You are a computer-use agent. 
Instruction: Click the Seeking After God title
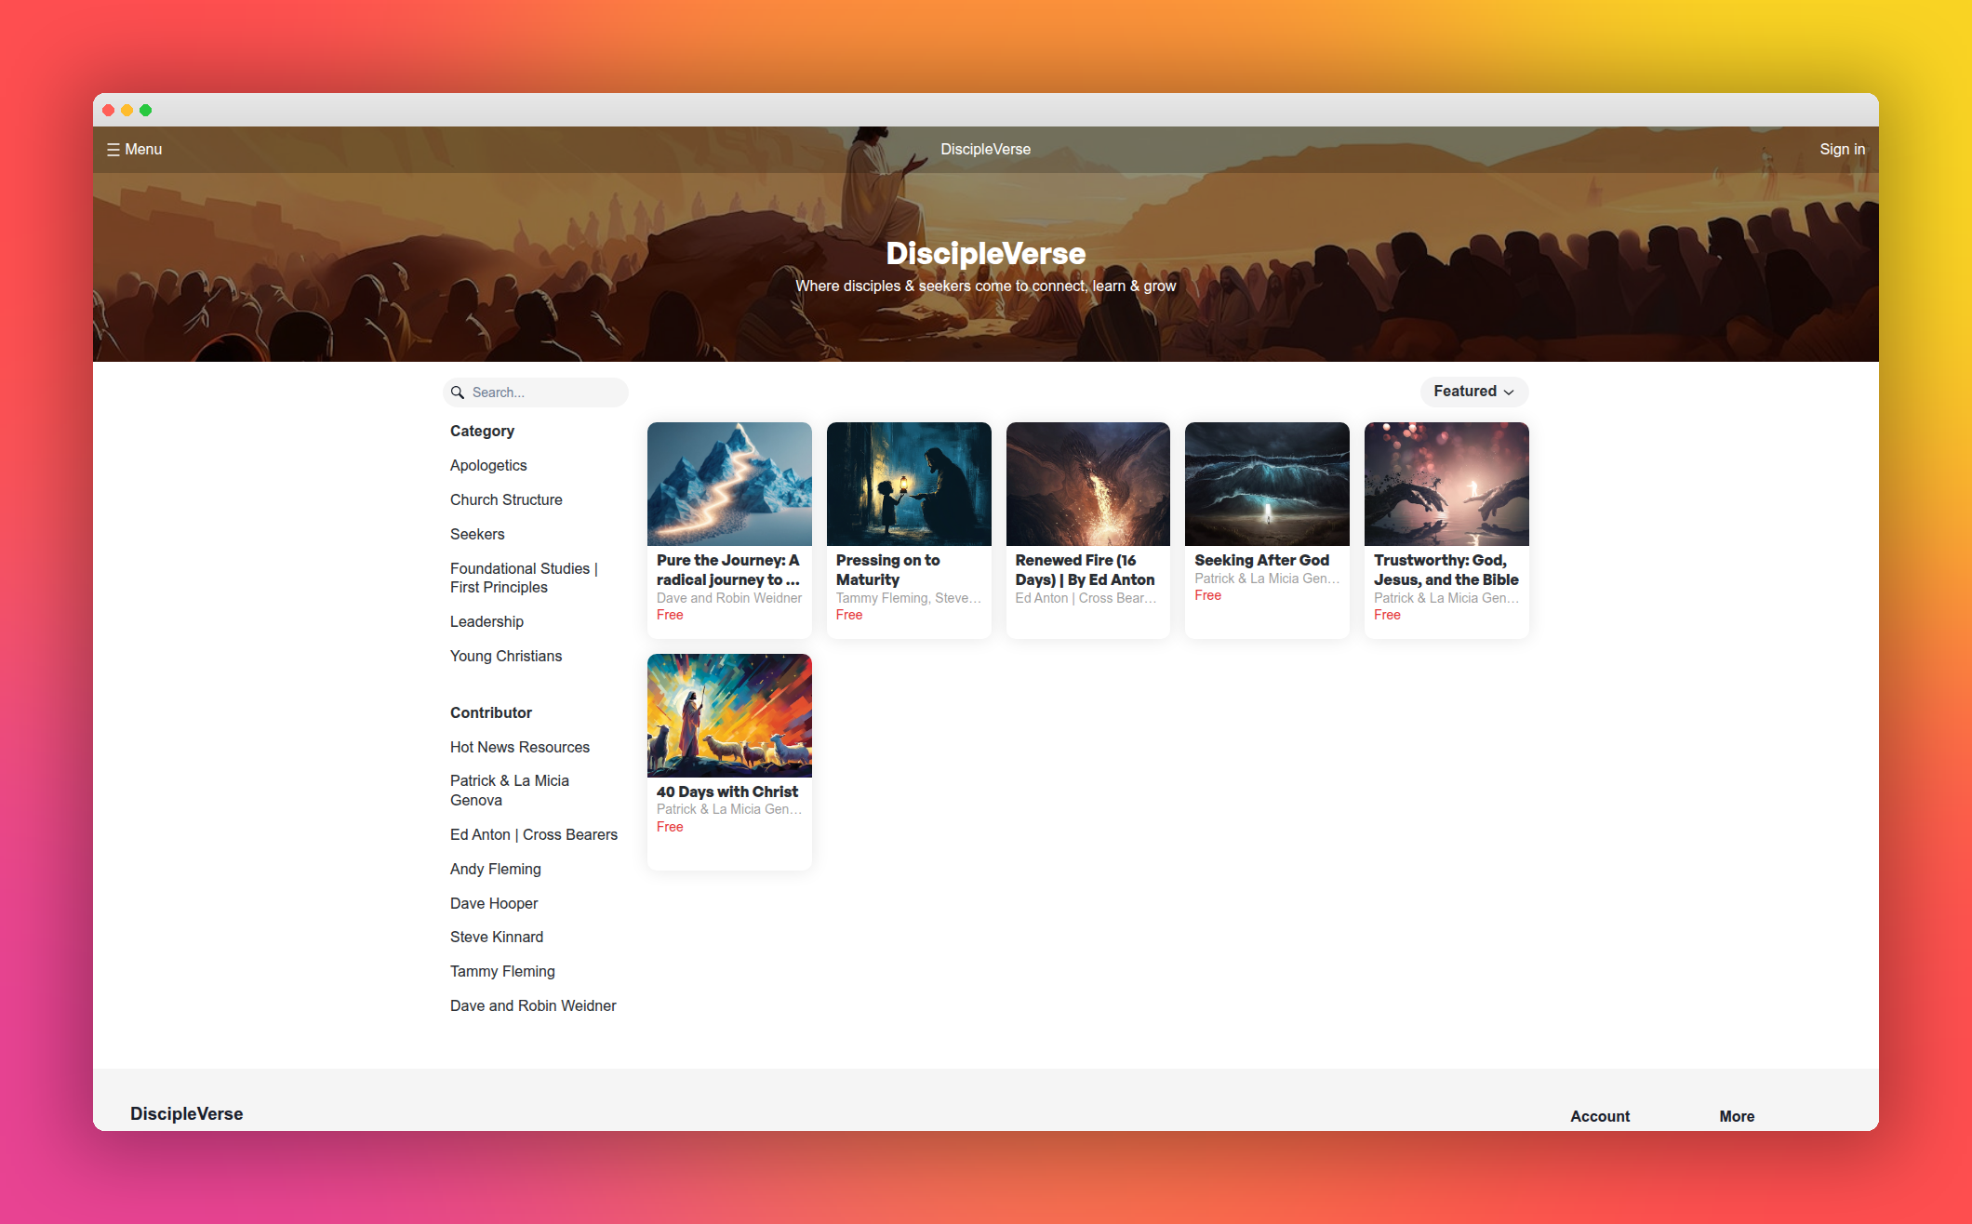tap(1261, 560)
